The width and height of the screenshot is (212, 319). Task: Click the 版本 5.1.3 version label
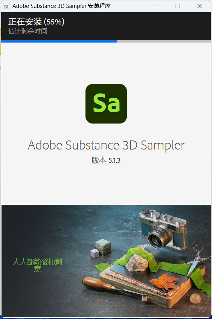[106, 160]
